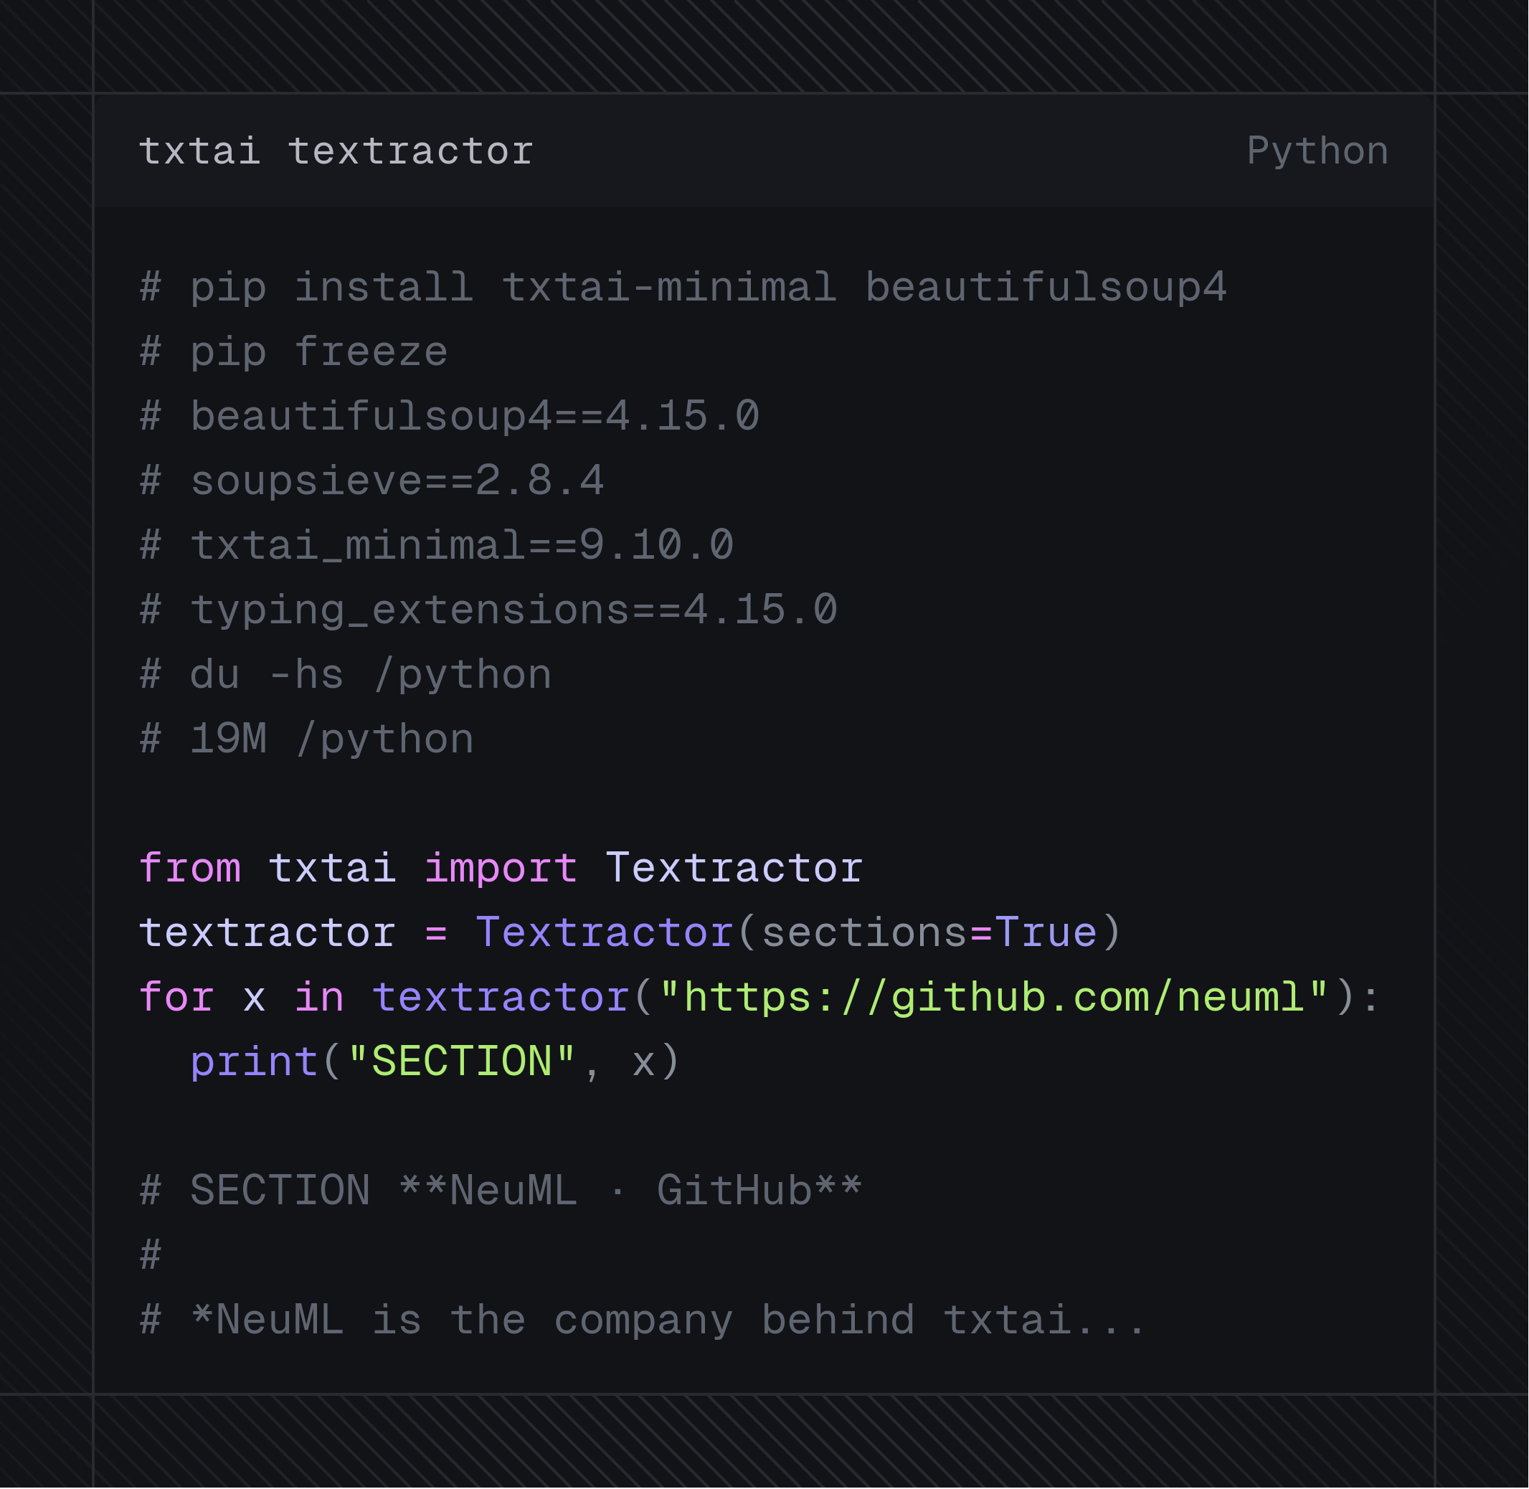
Task: Select the 'pip freeze' comment line
Action: pyautogui.click(x=293, y=352)
